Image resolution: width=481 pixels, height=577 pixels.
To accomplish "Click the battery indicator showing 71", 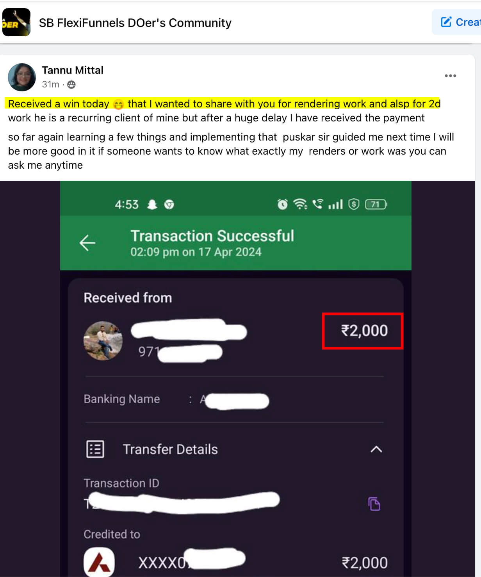I will (376, 204).
